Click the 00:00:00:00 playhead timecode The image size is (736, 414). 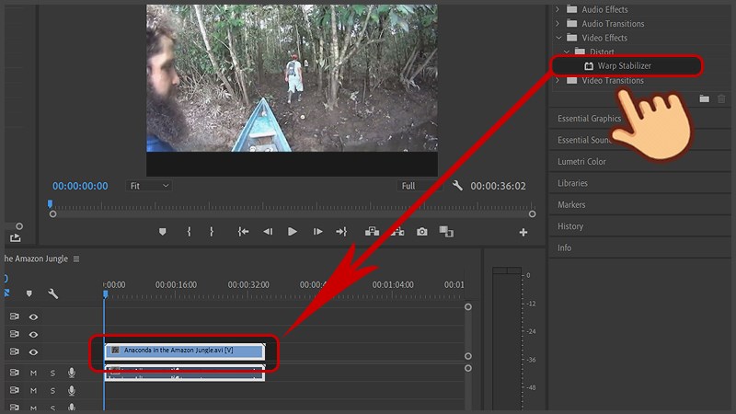pos(80,186)
